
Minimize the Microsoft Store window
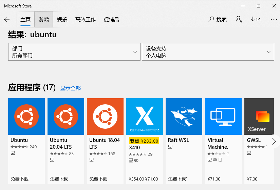[x=243, y=6]
